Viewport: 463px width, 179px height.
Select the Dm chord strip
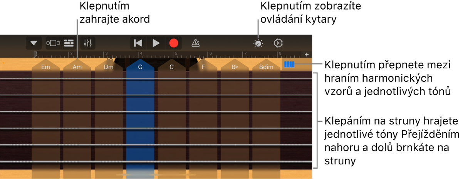pyautogui.click(x=109, y=115)
